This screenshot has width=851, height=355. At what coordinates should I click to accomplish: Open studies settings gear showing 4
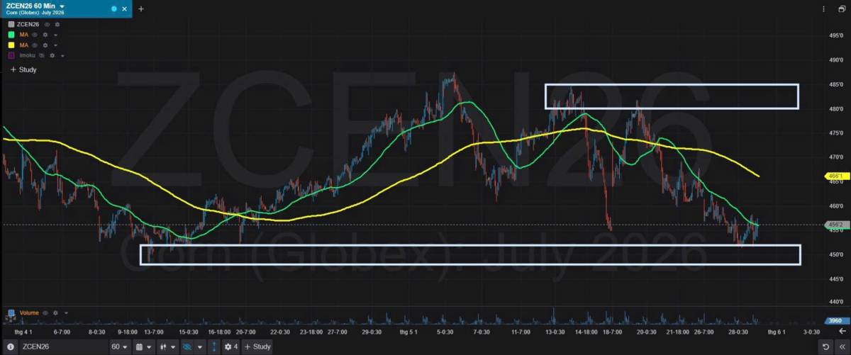(231, 346)
